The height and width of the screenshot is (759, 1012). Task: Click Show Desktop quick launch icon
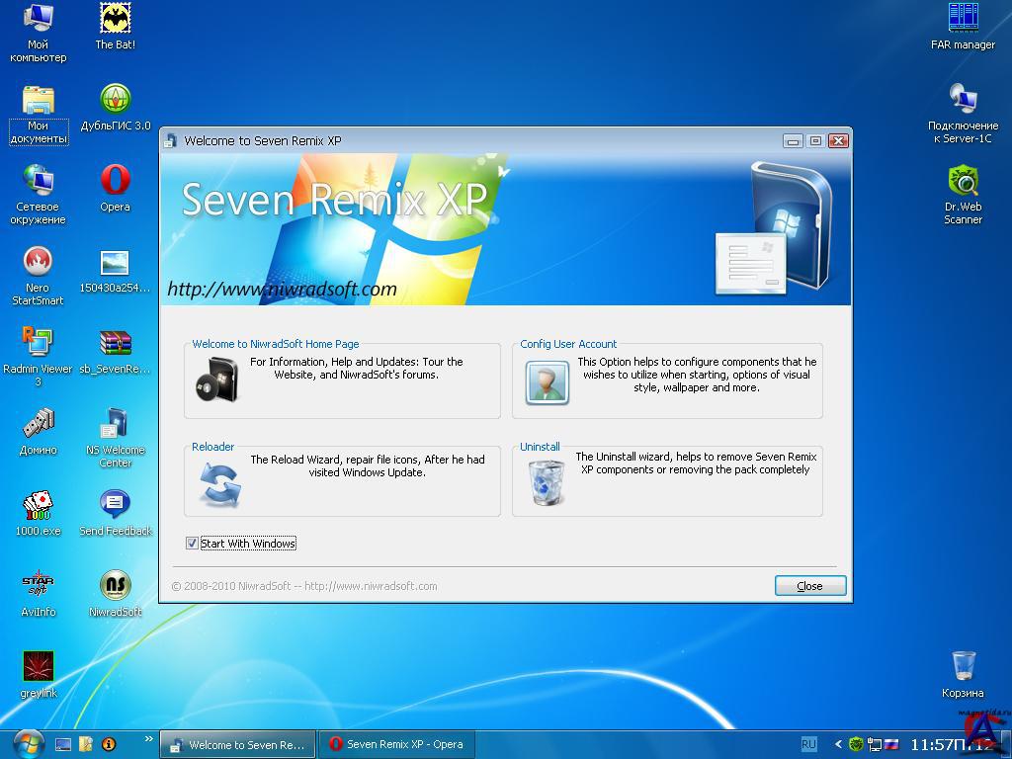[62, 745]
